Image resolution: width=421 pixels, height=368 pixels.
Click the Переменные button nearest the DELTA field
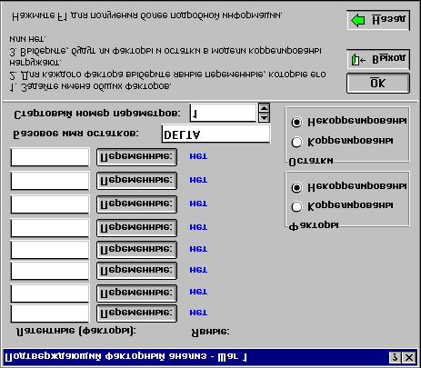pyautogui.click(x=136, y=157)
